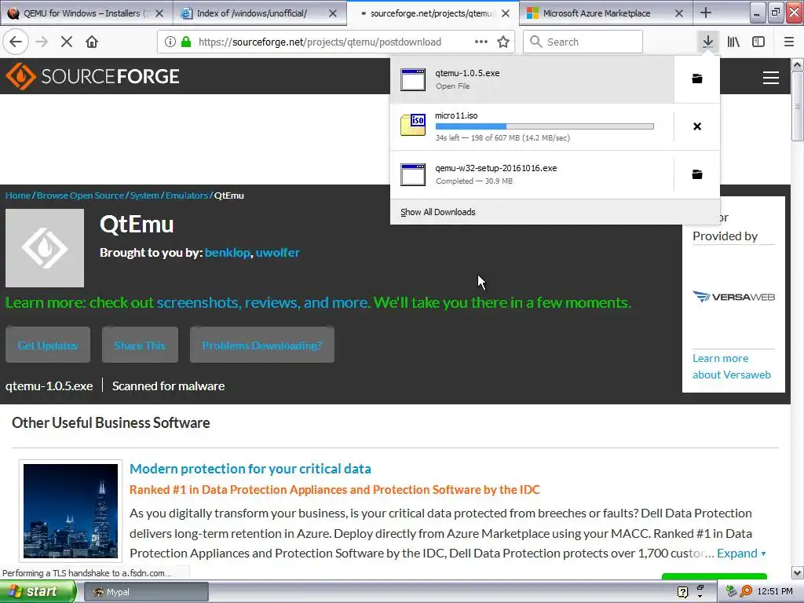804x603 pixels.
Task: Click the Get Updates button
Action: [48, 345]
